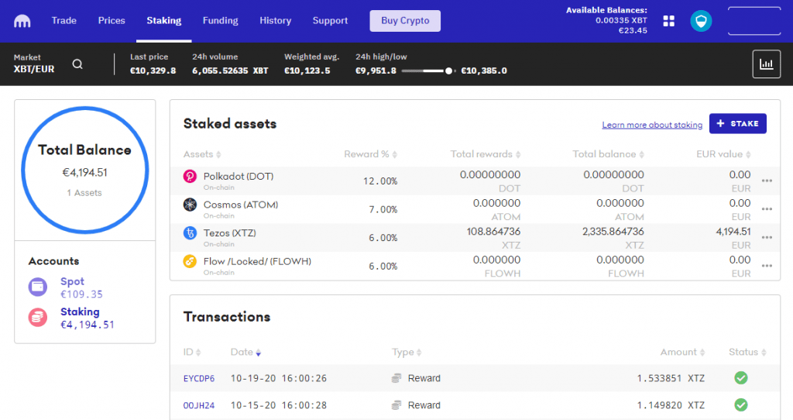Click the 7.00% reward value
The image size is (793, 420).
(x=383, y=209)
